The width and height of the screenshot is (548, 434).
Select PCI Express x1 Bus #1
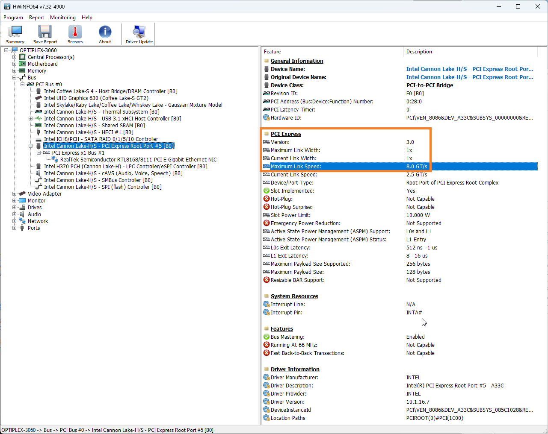78,152
